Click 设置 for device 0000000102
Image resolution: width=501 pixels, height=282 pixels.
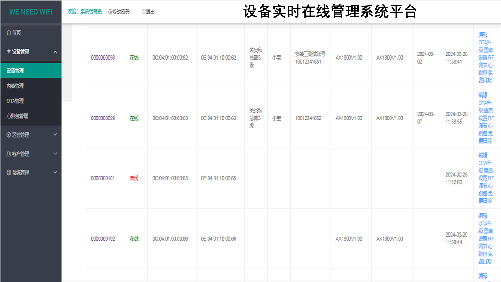pos(483,238)
